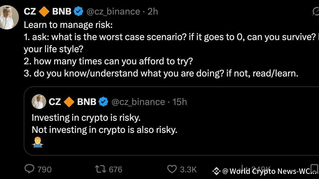The width and height of the screenshot is (319, 179).
Task: Click the Binance logo beside World Crypto News
Action: pos(216,171)
